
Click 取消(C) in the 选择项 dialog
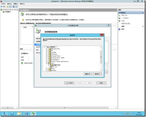[97, 74]
